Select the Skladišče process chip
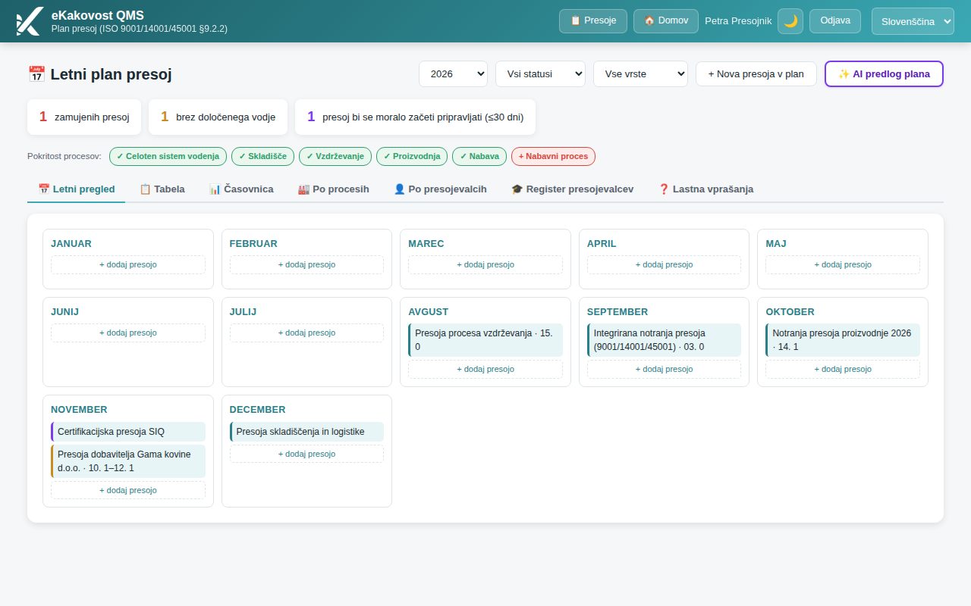 [x=262, y=156]
